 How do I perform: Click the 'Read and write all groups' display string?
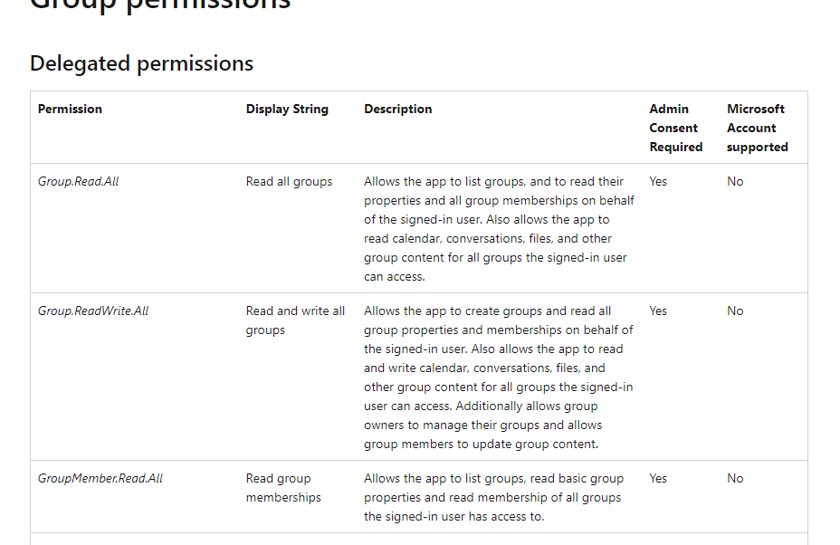(x=295, y=320)
